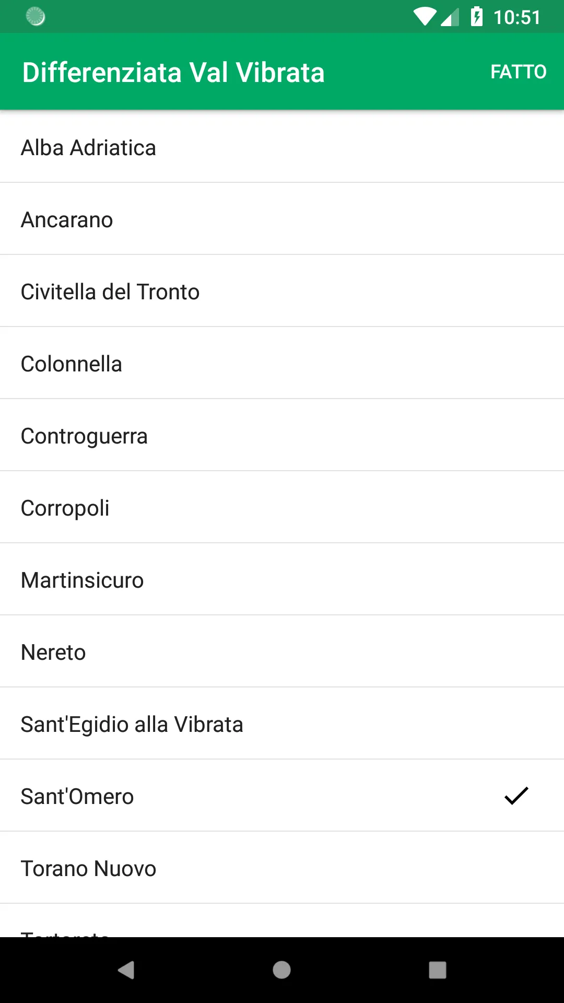Select Controguerra list item
Screen dimensions: 564x1003
pos(282,435)
